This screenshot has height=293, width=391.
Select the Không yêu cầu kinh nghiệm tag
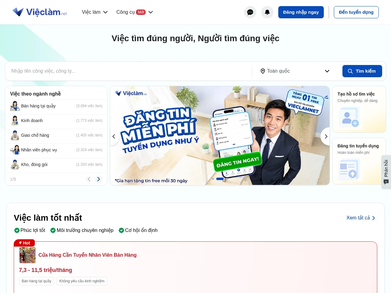[x=82, y=281]
